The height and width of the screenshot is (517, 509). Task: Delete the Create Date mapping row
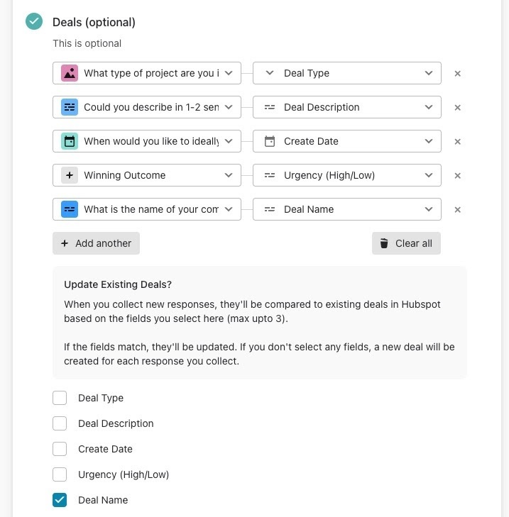click(457, 141)
